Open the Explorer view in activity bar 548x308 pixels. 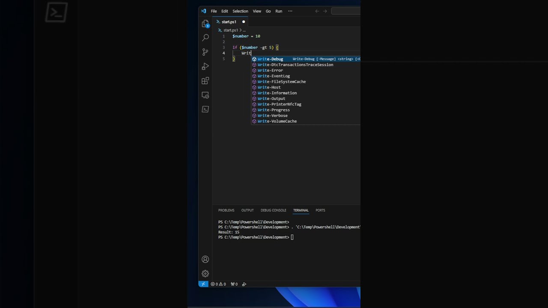pyautogui.click(x=205, y=24)
